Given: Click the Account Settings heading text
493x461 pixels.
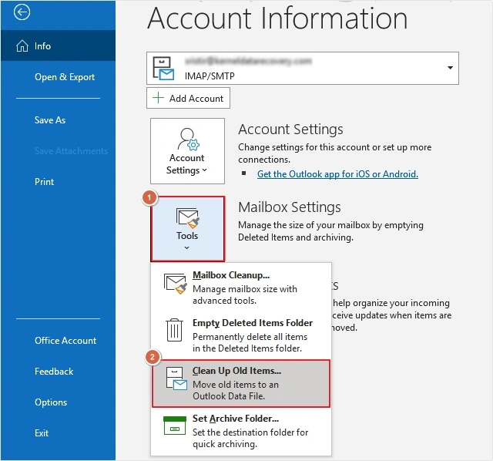Looking at the screenshot, I should pos(290,130).
